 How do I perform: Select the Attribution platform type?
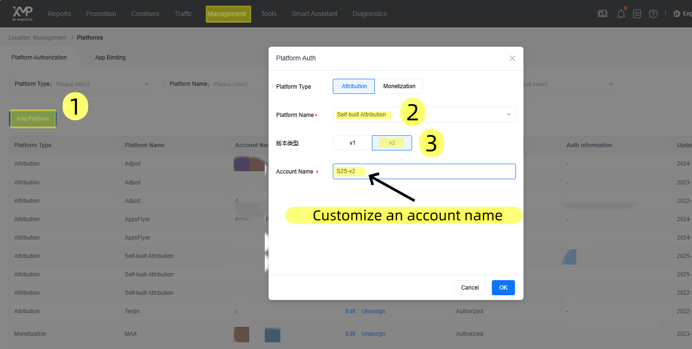(354, 86)
